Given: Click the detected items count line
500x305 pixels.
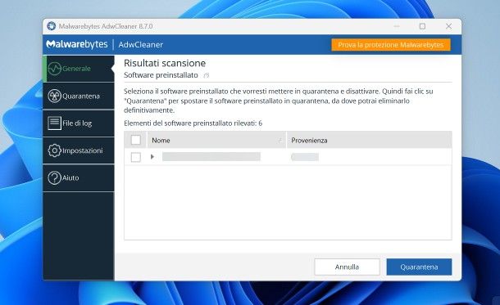Looking at the screenshot, I should pyautogui.click(x=193, y=123).
